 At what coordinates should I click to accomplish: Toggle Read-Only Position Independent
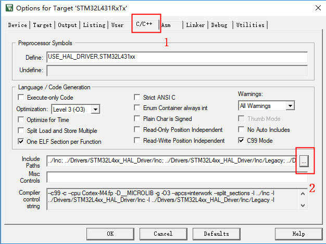(x=137, y=130)
